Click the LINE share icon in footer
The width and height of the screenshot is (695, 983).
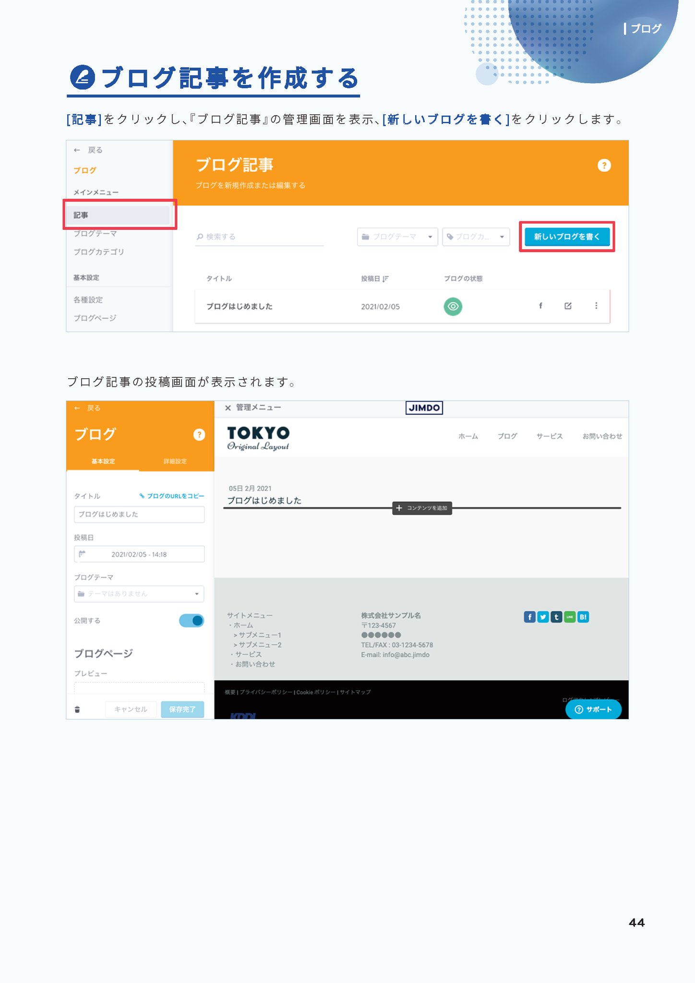point(570,617)
